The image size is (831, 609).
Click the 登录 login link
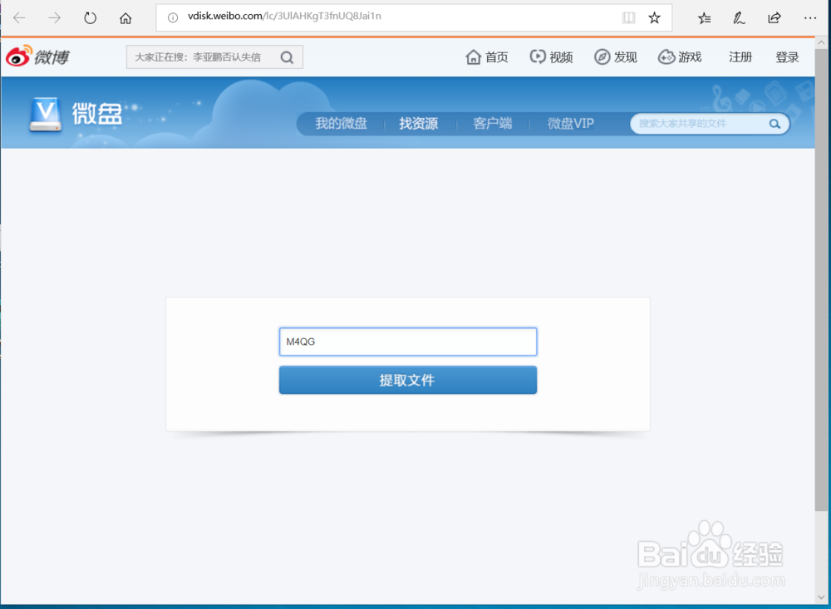click(786, 56)
